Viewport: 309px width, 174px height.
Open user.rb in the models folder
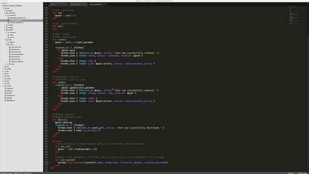[12, 37]
